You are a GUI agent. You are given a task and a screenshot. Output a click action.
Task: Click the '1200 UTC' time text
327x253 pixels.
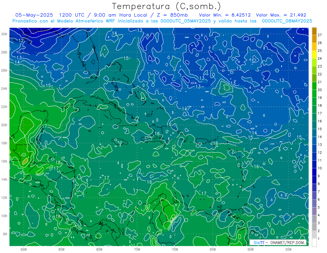coord(72,15)
